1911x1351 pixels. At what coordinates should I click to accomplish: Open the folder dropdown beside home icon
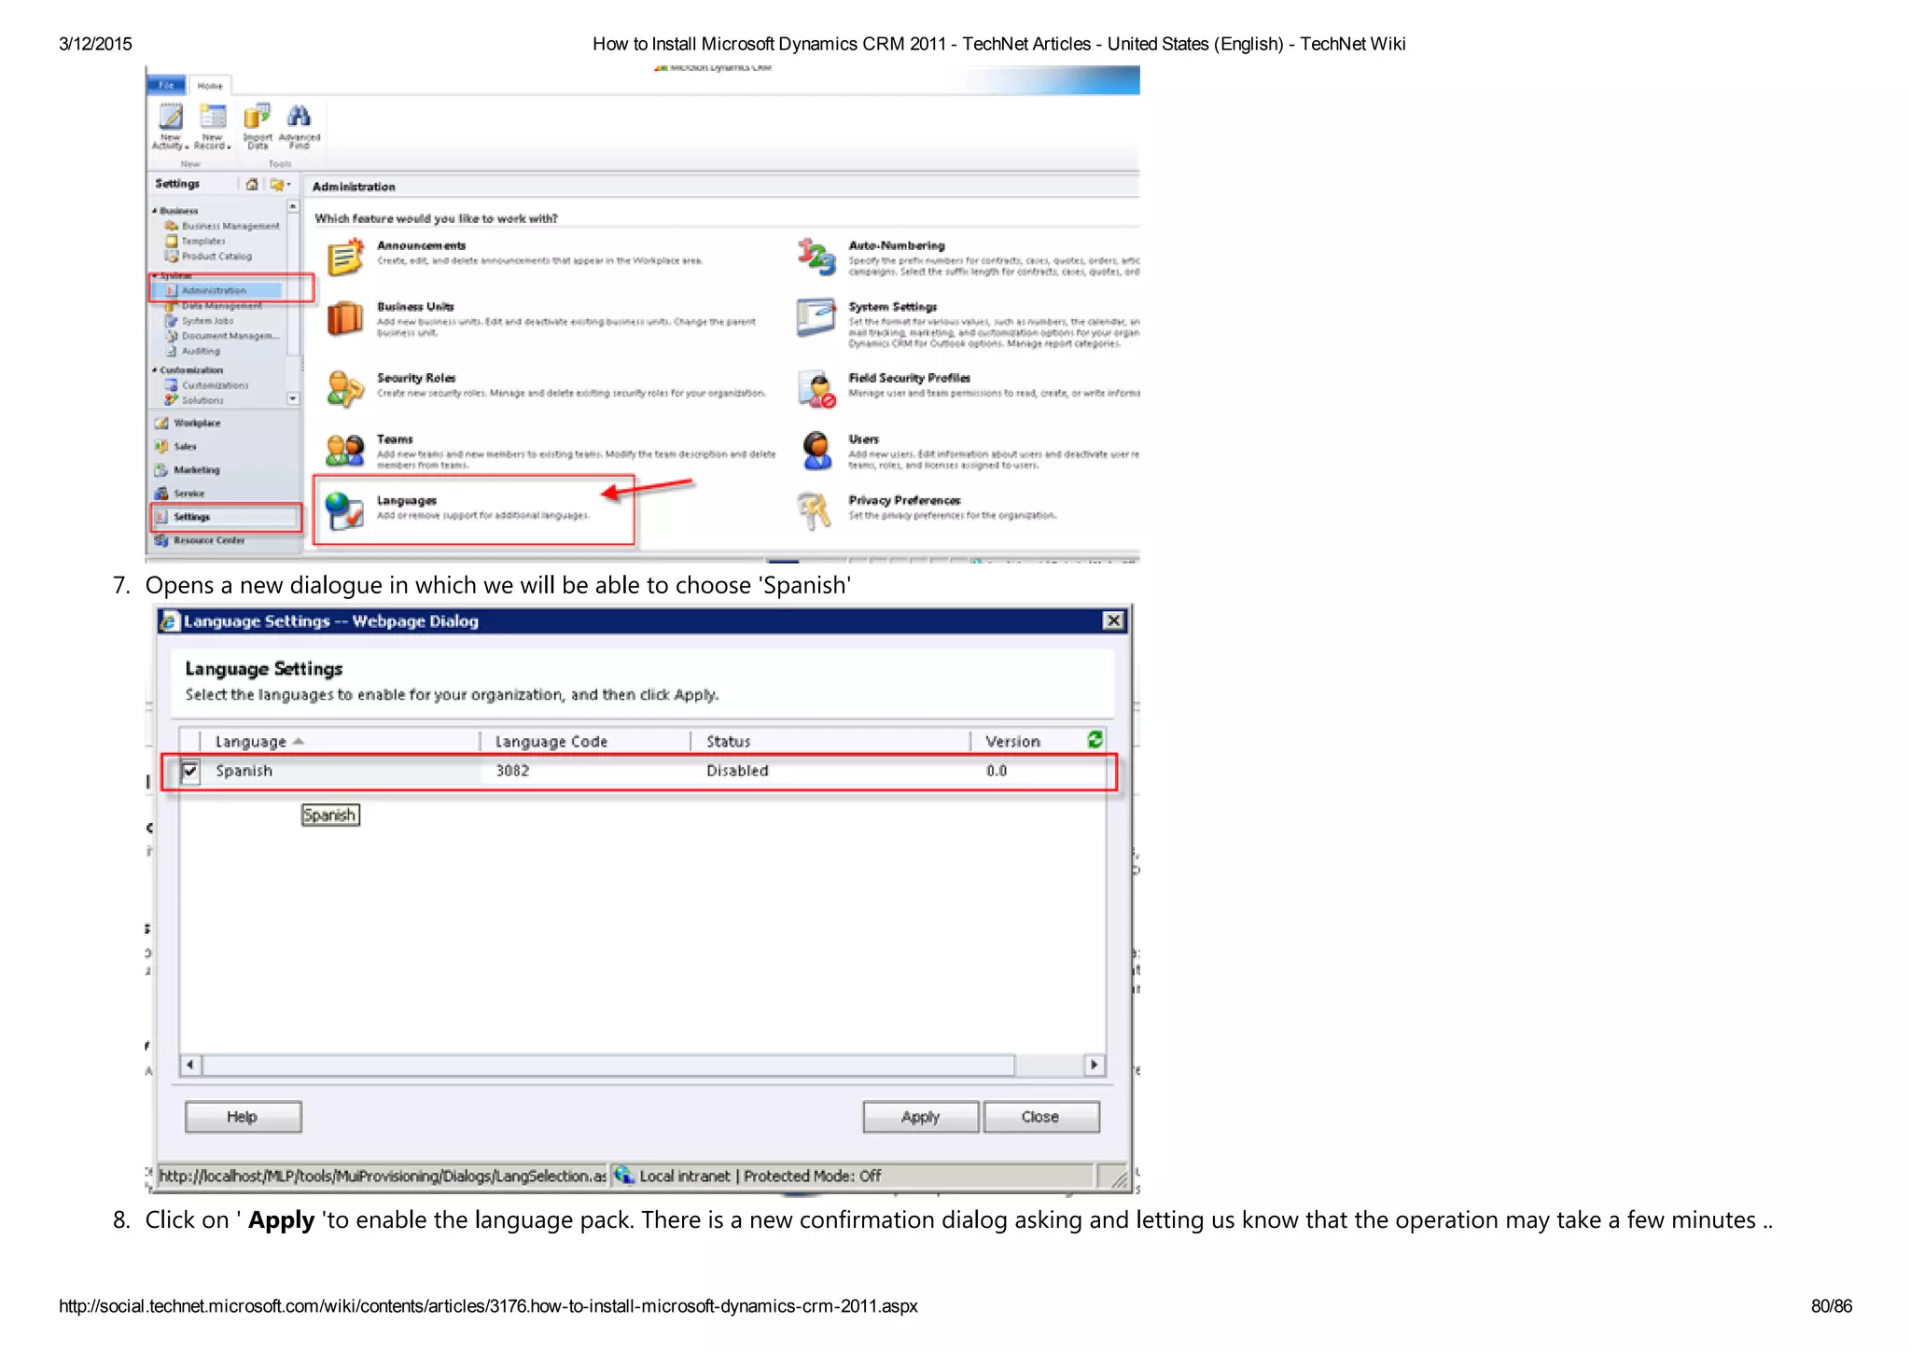[x=280, y=185]
